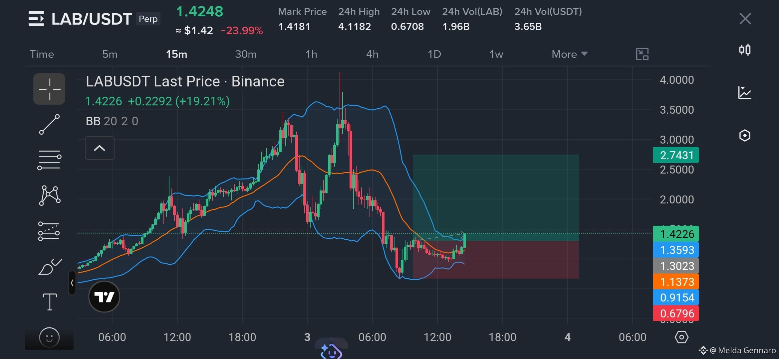Screen dimensions: 779x359
Task: Click the red 0.6796 stop-loss price label
Action: [x=676, y=313]
